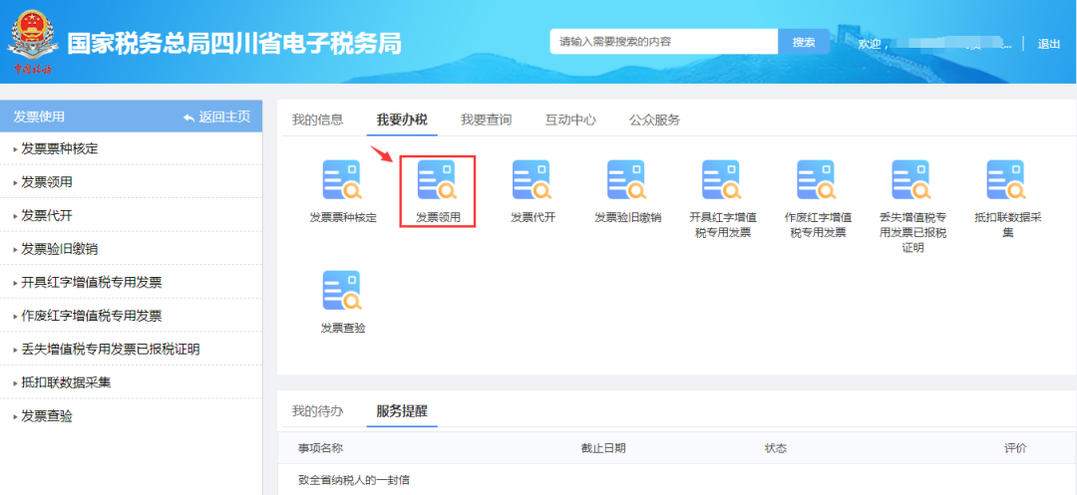Click the 评价 column header

point(1015,448)
